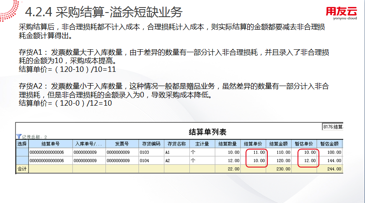
Task: Select the selection cell of the A2 row
Action: 22,160
